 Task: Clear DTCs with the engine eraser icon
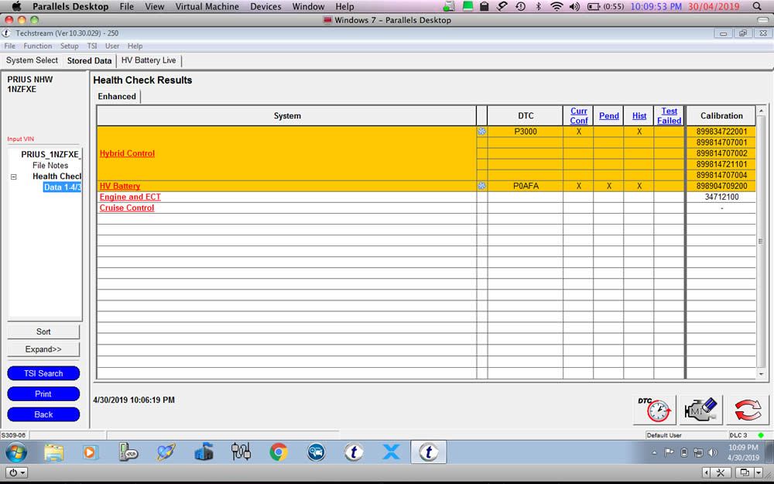701,410
